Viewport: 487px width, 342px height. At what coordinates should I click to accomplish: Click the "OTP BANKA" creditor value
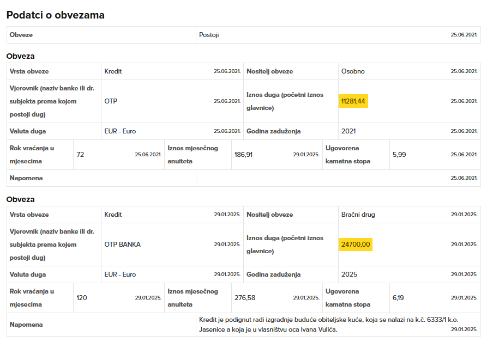tap(122, 245)
